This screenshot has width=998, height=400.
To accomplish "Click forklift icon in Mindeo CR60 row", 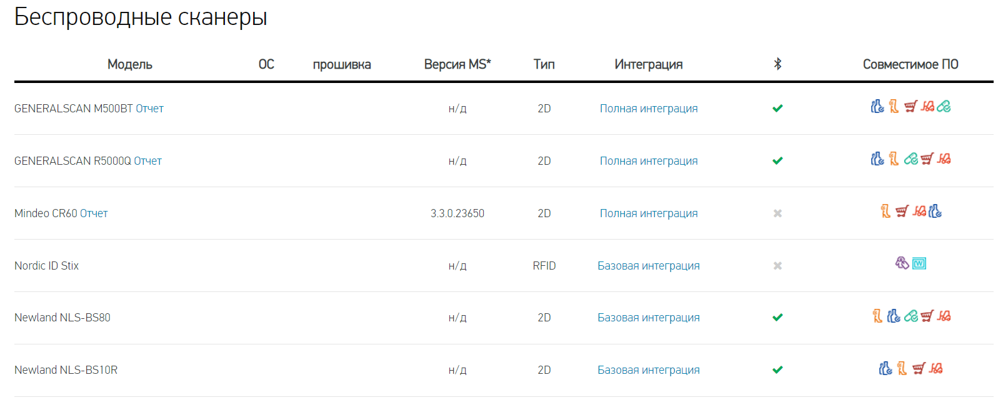I will pyautogui.click(x=919, y=212).
